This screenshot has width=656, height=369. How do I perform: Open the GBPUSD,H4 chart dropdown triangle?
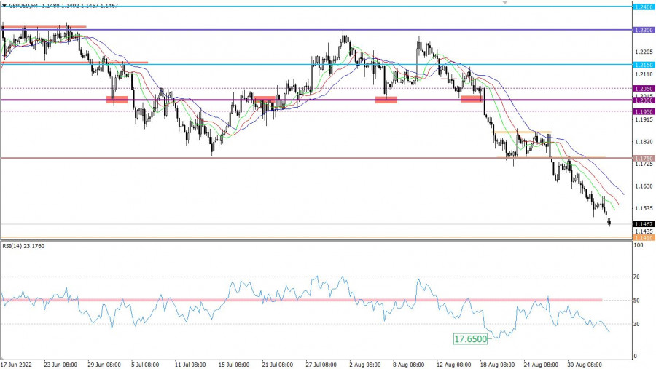point(4,5)
